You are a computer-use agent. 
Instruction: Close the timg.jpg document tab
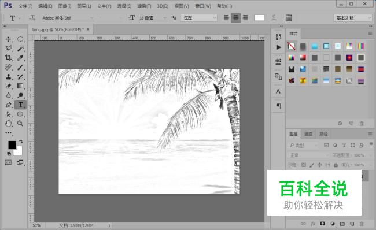tap(88, 29)
